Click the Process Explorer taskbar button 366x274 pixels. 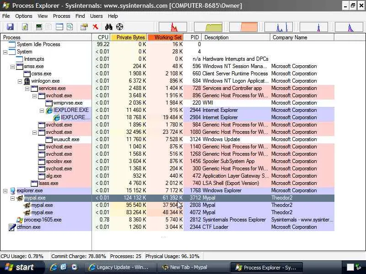coord(267,267)
